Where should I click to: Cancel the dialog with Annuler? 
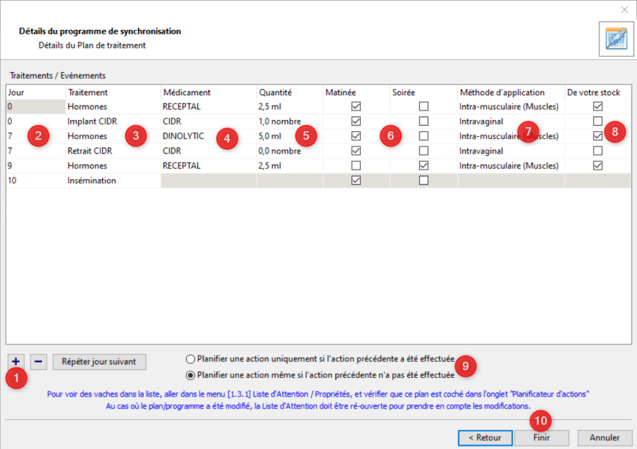tap(604, 437)
